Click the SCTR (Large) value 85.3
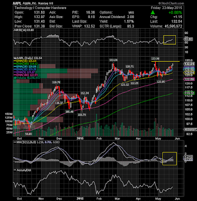 point(130,26)
